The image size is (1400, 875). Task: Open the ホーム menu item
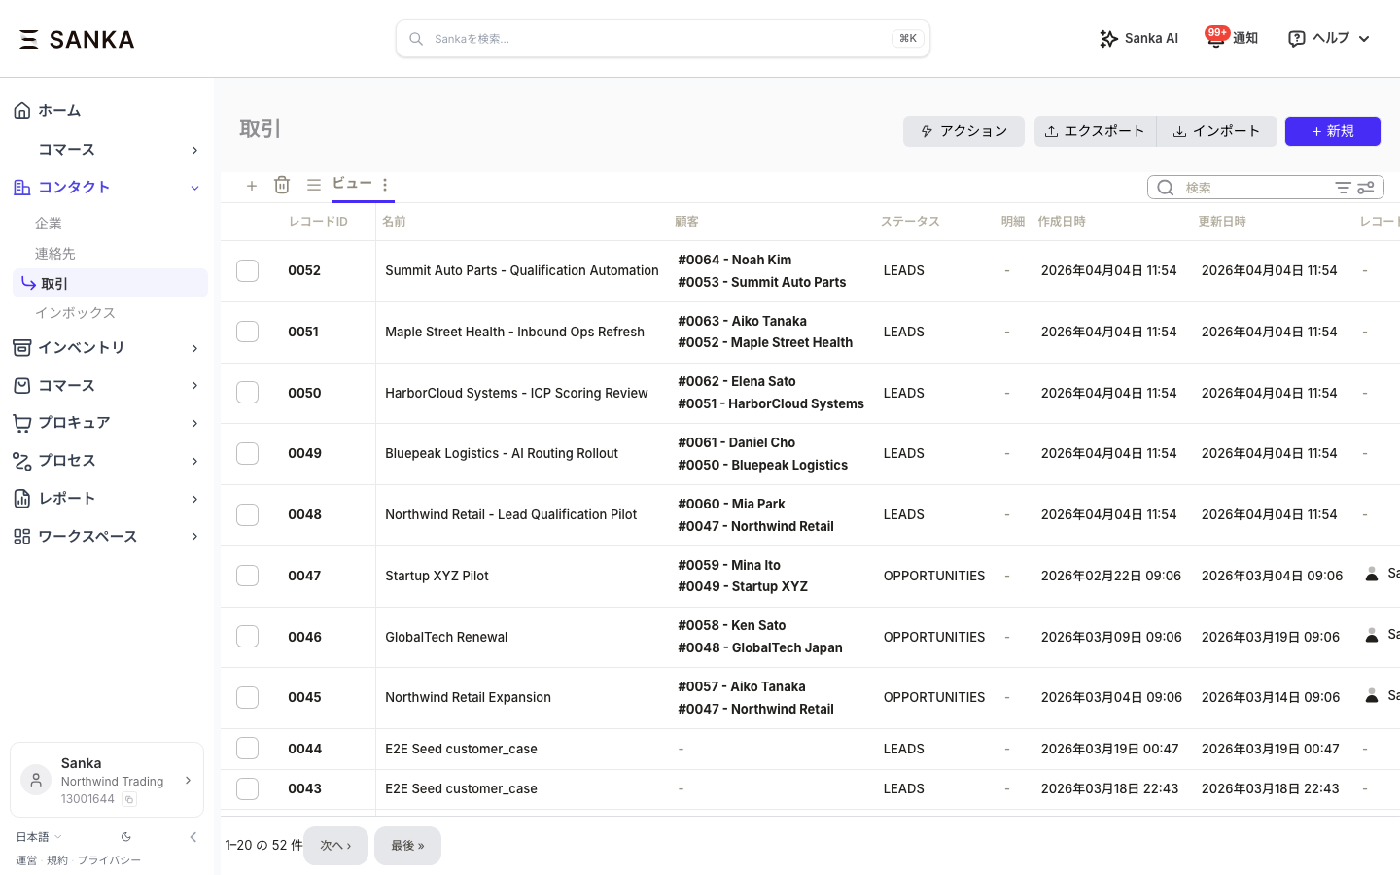[59, 111]
